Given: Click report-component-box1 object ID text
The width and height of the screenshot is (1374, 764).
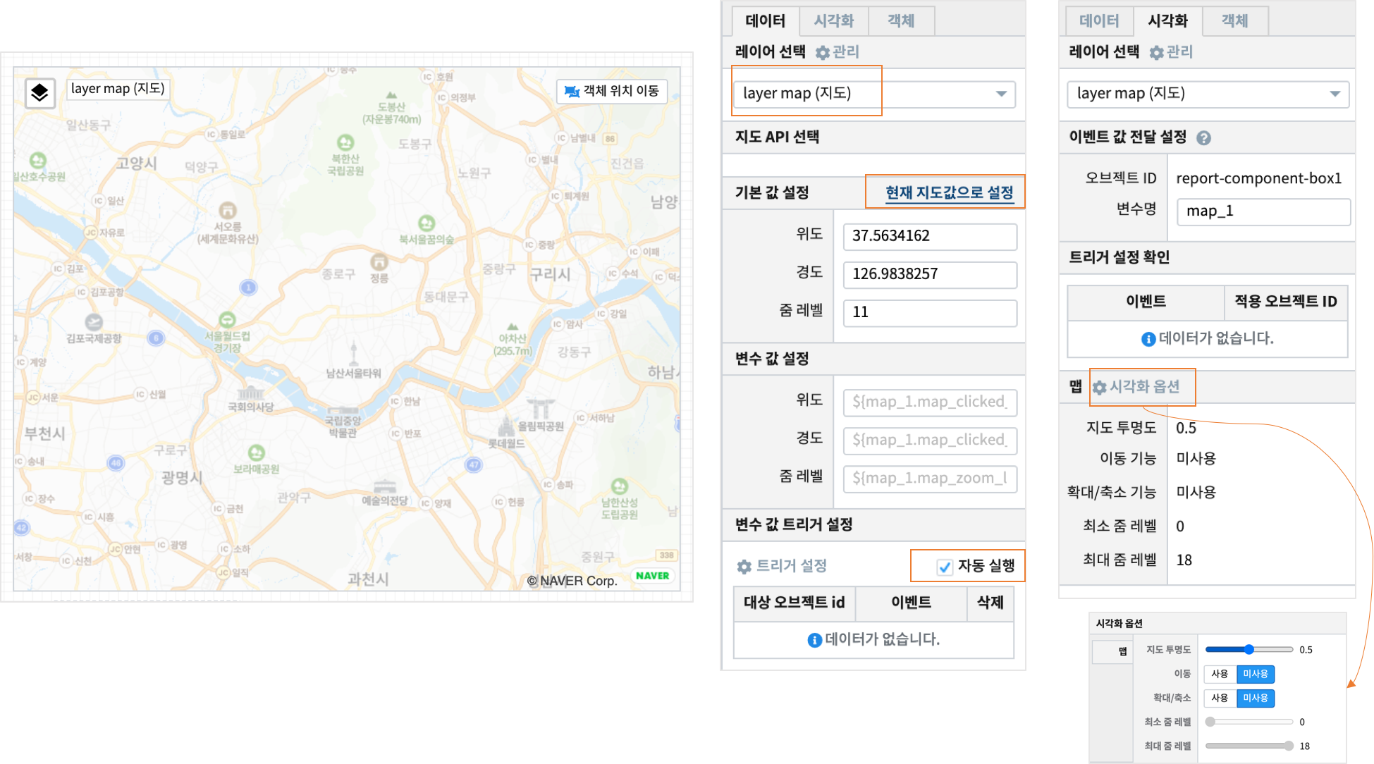Looking at the screenshot, I should pos(1258,178).
